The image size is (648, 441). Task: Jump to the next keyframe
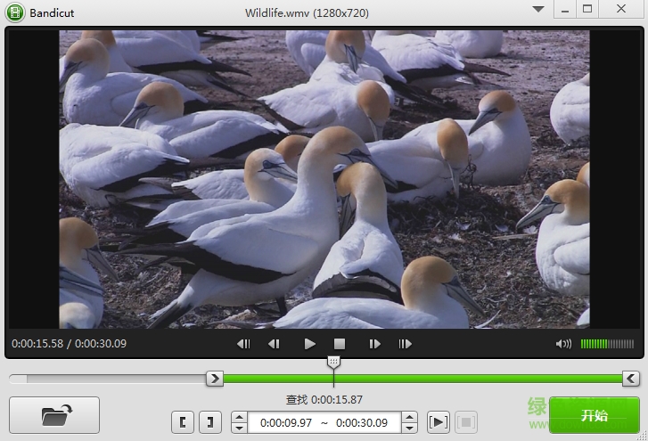pyautogui.click(x=406, y=344)
